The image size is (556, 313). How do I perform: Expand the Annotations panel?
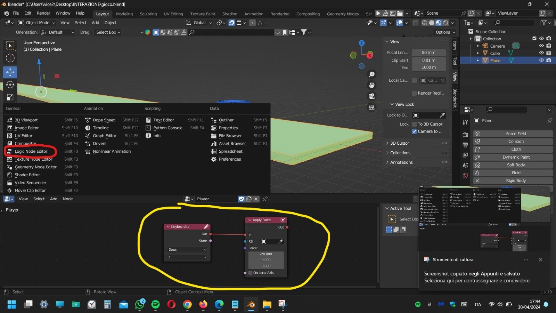pyautogui.click(x=401, y=162)
